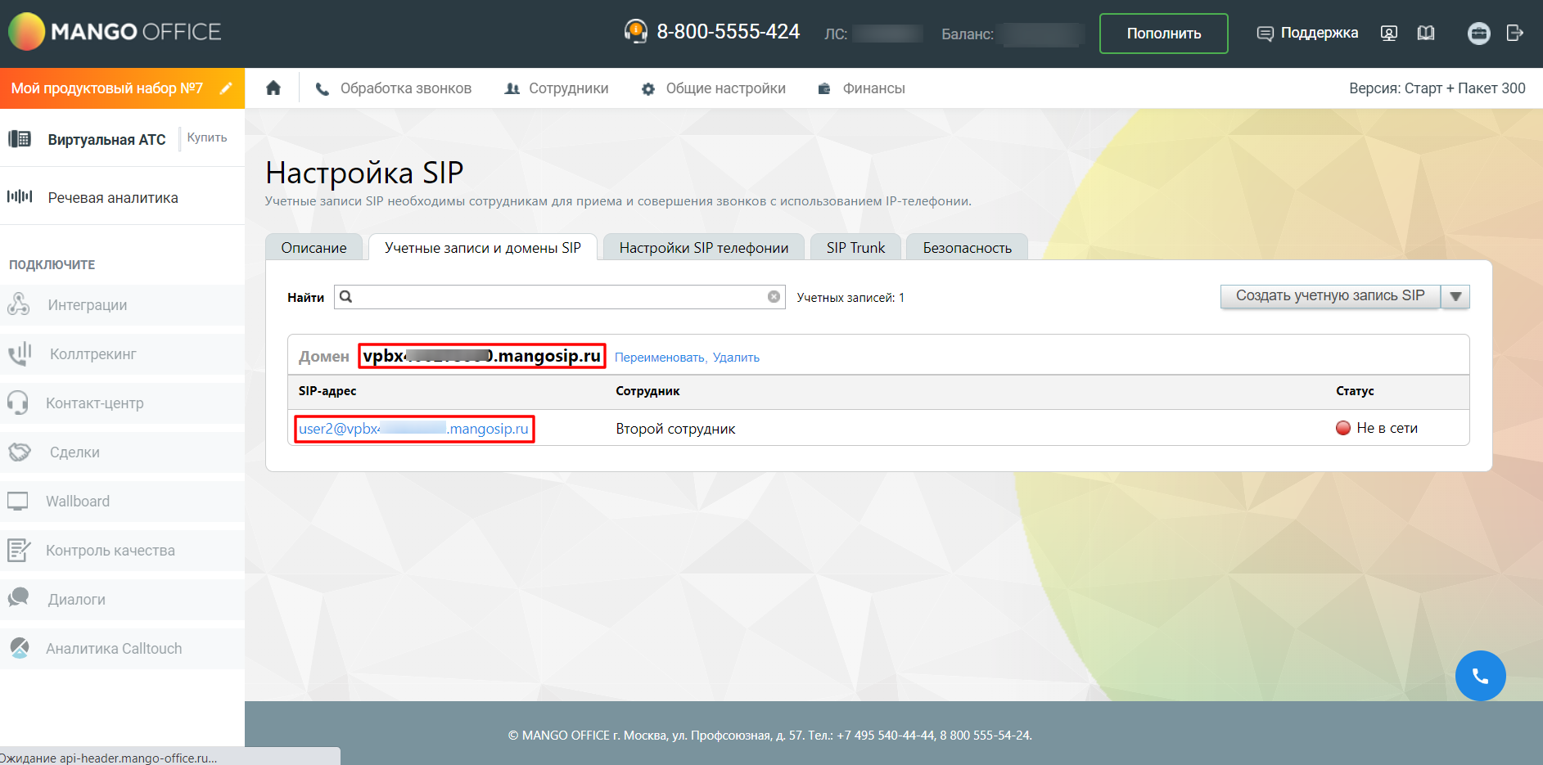Viewport: 1543px width, 765px height.
Task: Open the book documentation icon in header
Action: 1426,33
